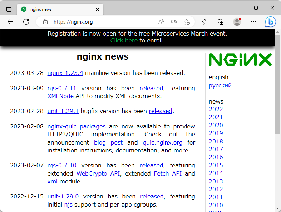Viewport: 281px width, 212px height.
Task: Activate the Read aloud icon
Action: [161, 22]
